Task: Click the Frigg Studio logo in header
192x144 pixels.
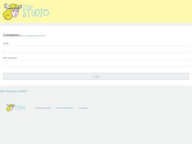Action: (x=26, y=12)
